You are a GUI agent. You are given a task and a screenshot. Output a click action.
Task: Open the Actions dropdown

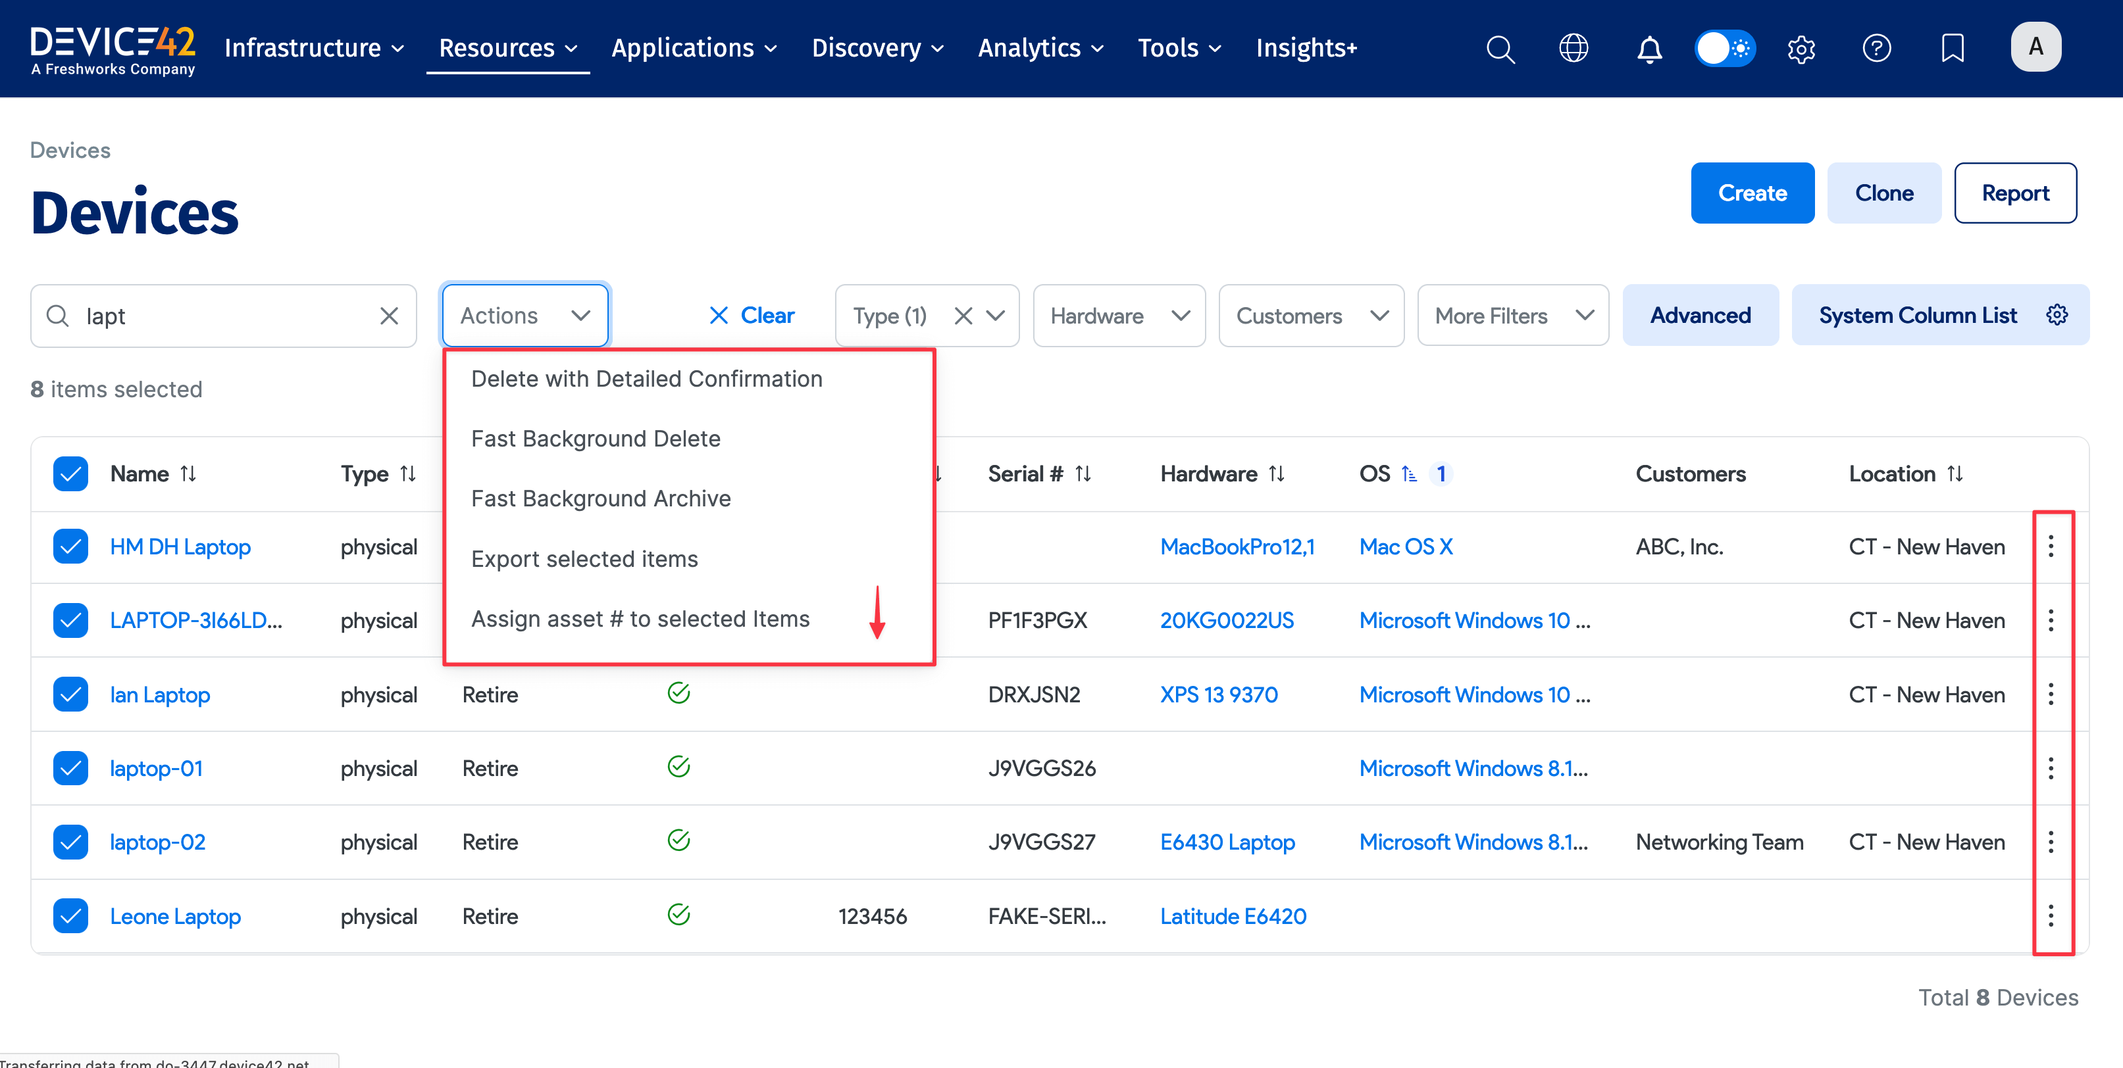tap(524, 316)
